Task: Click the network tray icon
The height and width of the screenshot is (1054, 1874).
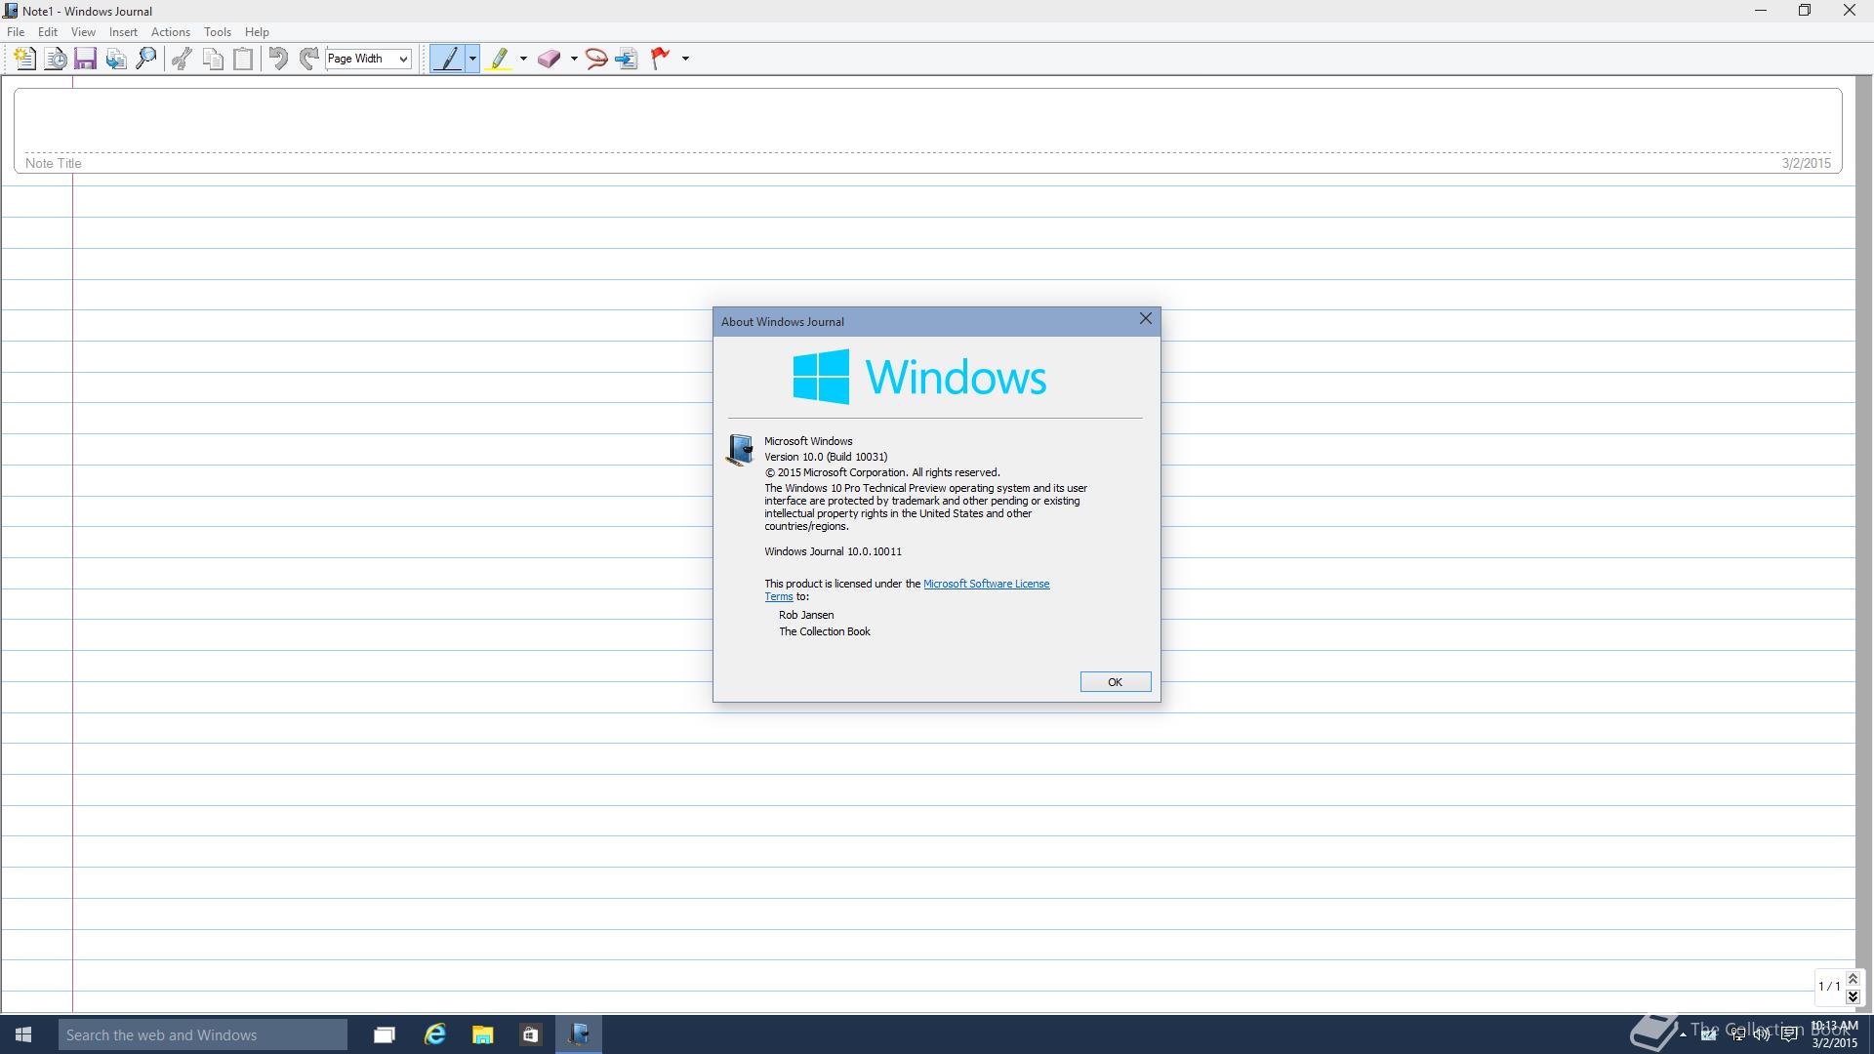Action: click(x=1736, y=1035)
